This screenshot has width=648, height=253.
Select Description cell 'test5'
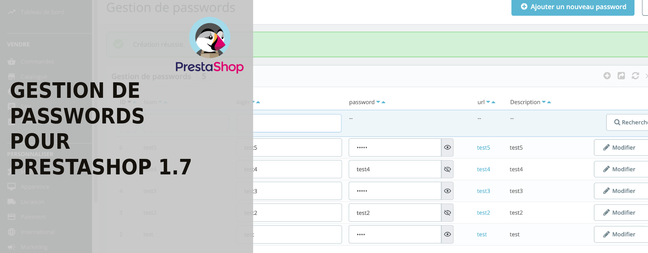[x=516, y=147]
